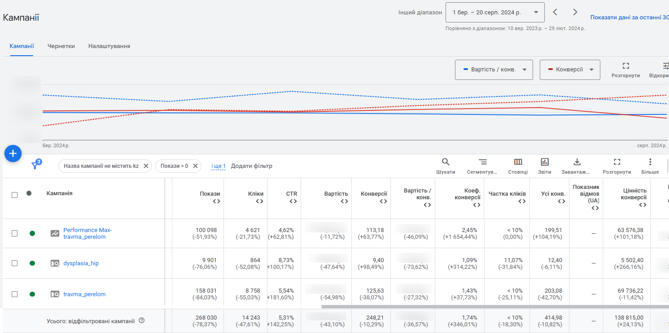Click the Шукати search icon
The image size is (669, 333).
coord(446,162)
